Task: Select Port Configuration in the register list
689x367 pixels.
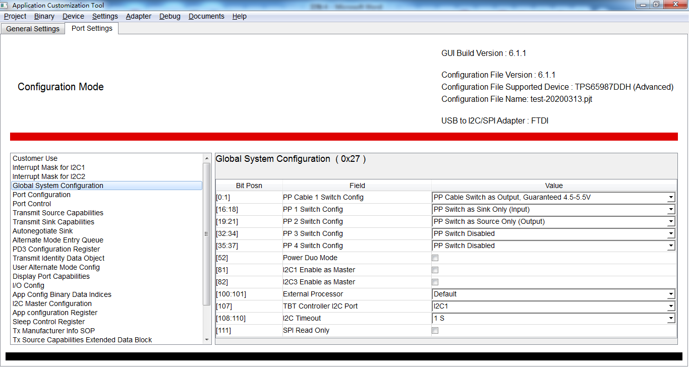Action: coord(41,195)
